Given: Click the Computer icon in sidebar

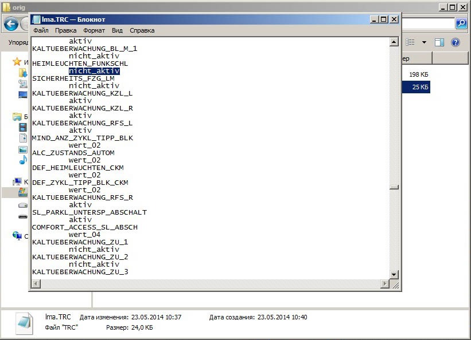Looking at the screenshot, I should [x=17, y=181].
